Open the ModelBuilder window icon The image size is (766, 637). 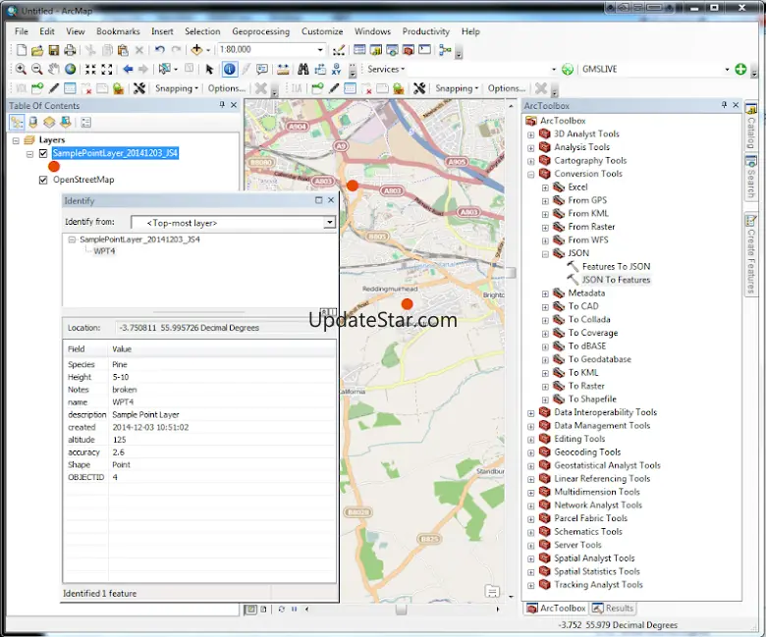tap(445, 50)
